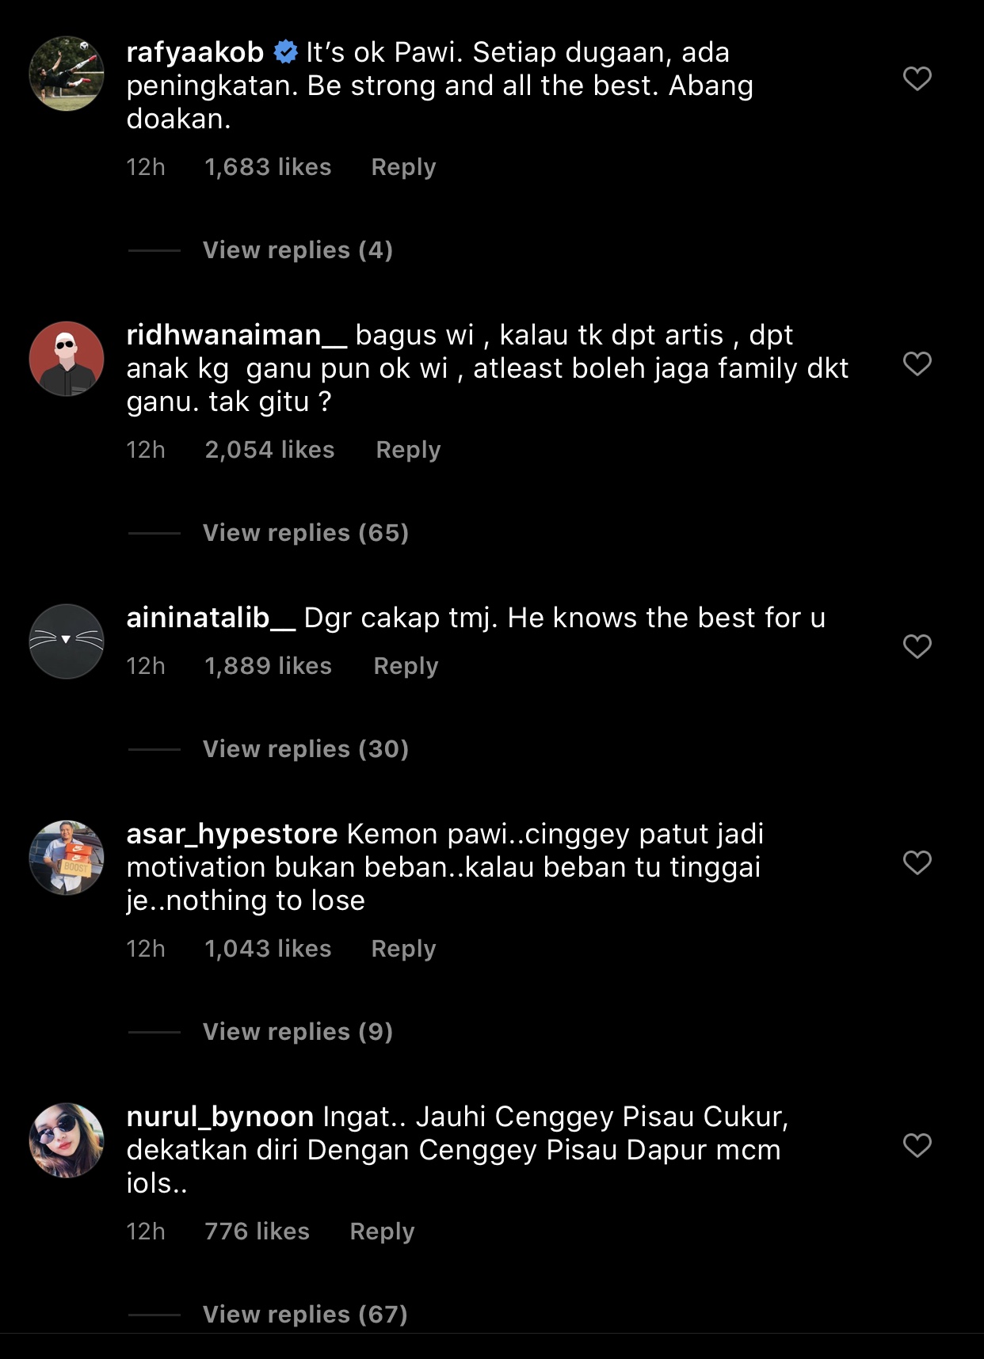The width and height of the screenshot is (984, 1359).
Task: Expand the 4 replies under rafyaakob
Action: (x=297, y=250)
